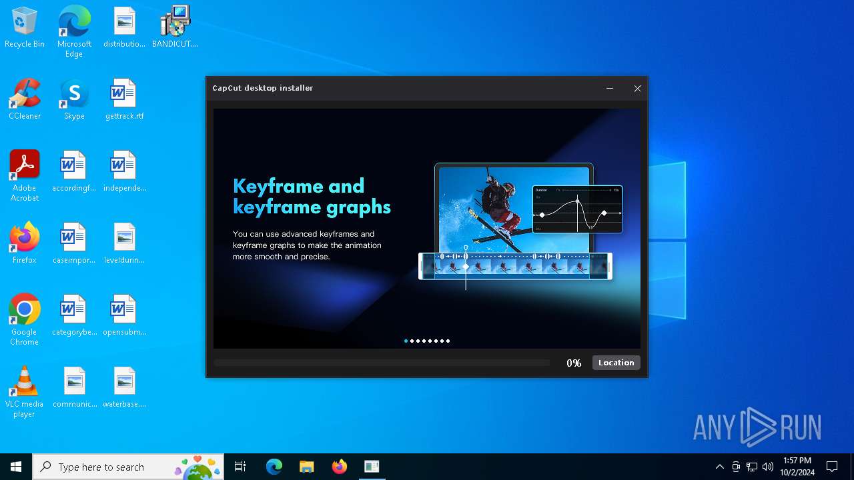Select the caseimpor... Word document

coord(74,244)
